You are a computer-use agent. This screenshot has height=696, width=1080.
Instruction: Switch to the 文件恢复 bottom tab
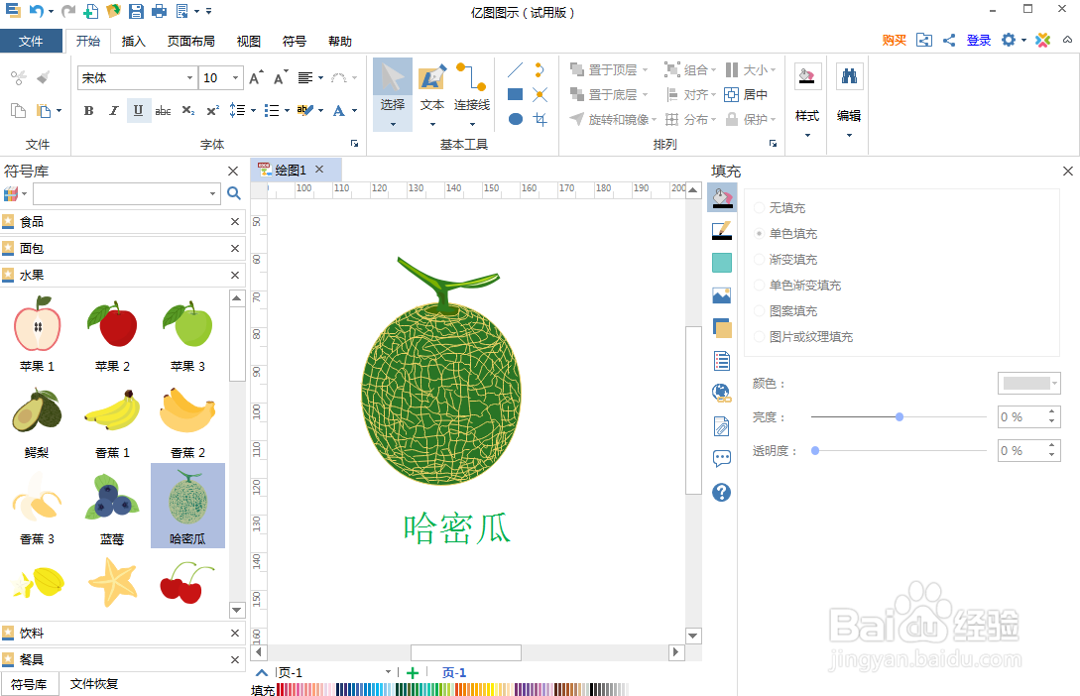94,684
